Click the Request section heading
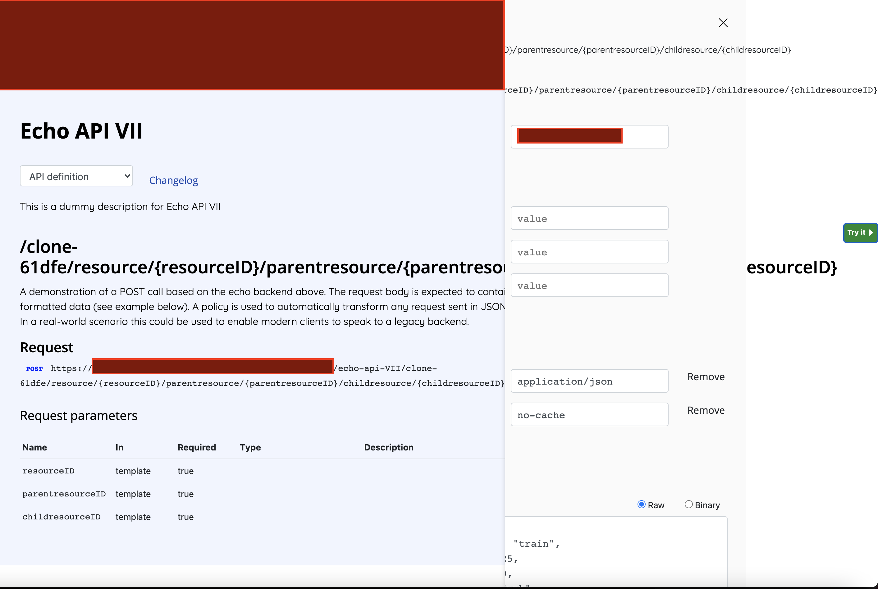 [x=47, y=347]
